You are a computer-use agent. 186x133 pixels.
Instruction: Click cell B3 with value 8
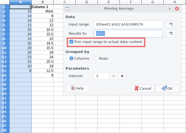[43, 16]
